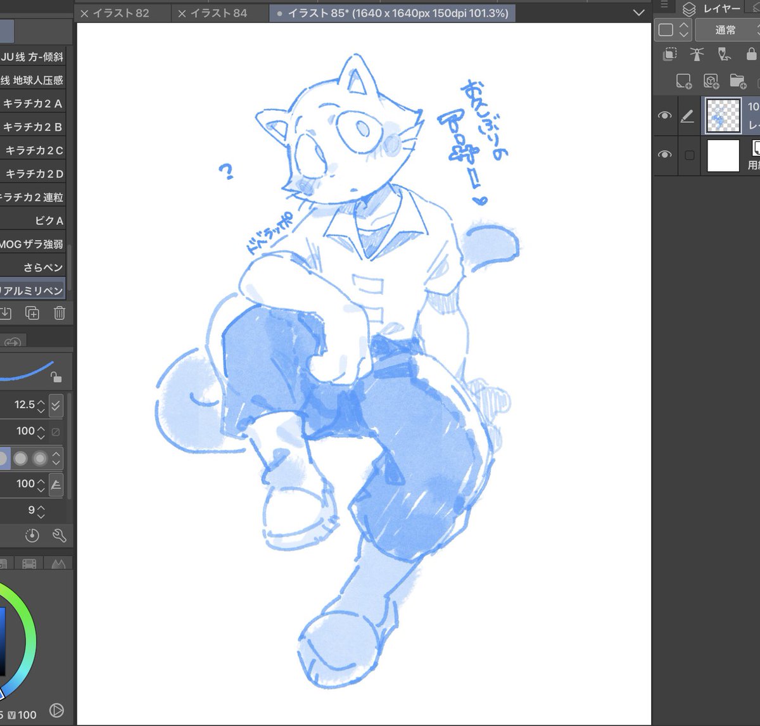
Task: Select the MOGザラ強弱 brush preset
Action: tap(32, 245)
